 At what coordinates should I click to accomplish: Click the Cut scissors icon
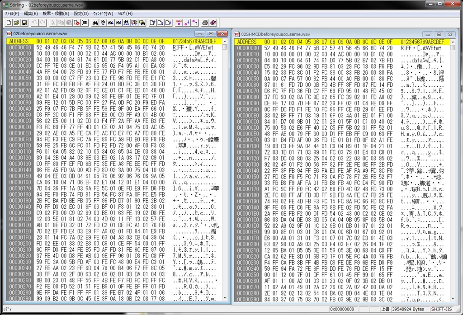[x=53, y=22]
